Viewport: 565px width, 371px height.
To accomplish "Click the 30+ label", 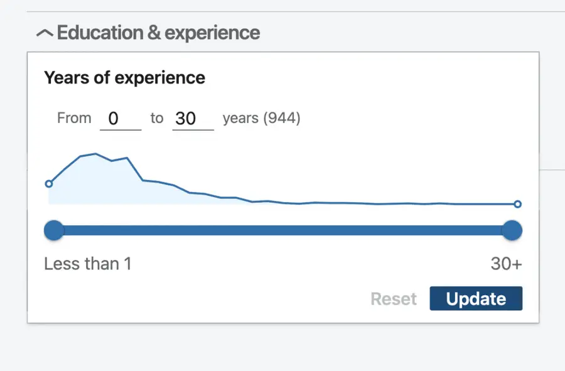I will click(x=506, y=264).
